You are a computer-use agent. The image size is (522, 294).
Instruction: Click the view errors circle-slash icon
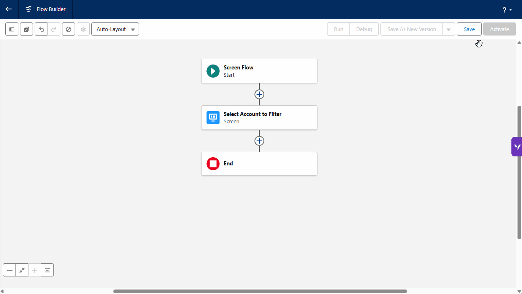(x=69, y=29)
